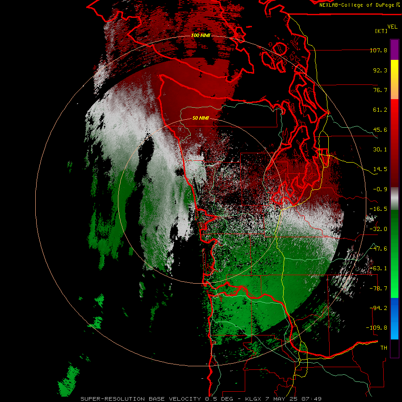The width and height of the screenshot is (402, 402).
Task: Click the -0.9 legend value
Action: (380, 189)
